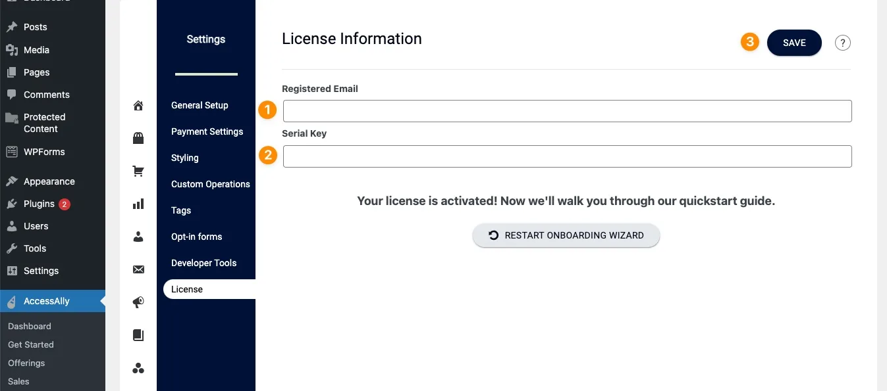Open the book courses icon
Image resolution: width=887 pixels, height=391 pixels.
(138, 335)
